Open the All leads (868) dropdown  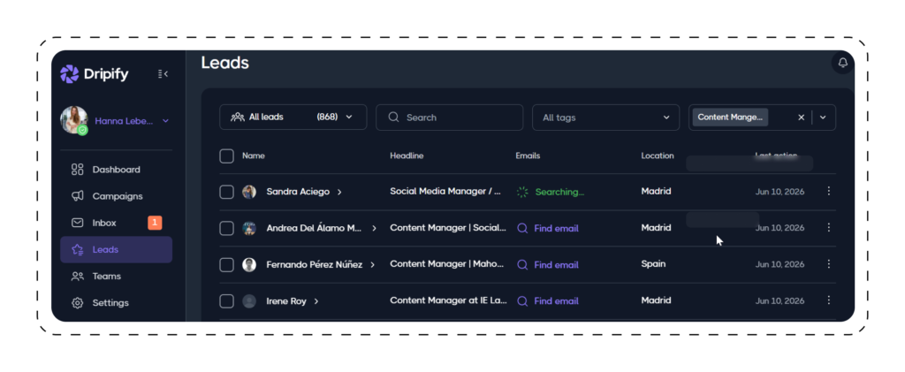pyautogui.click(x=293, y=118)
